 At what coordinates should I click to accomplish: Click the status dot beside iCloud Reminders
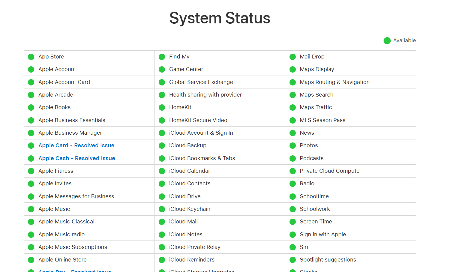[162, 260]
